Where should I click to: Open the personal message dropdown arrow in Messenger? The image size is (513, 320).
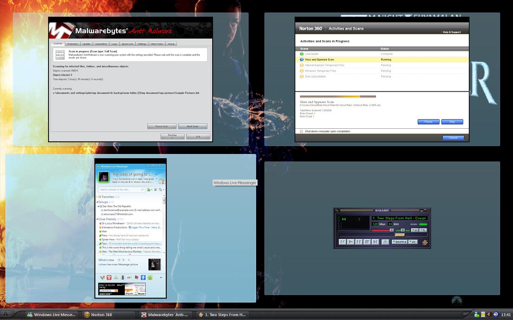tap(156, 178)
